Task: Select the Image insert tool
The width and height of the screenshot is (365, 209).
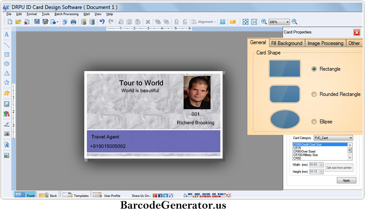Action: [7, 104]
